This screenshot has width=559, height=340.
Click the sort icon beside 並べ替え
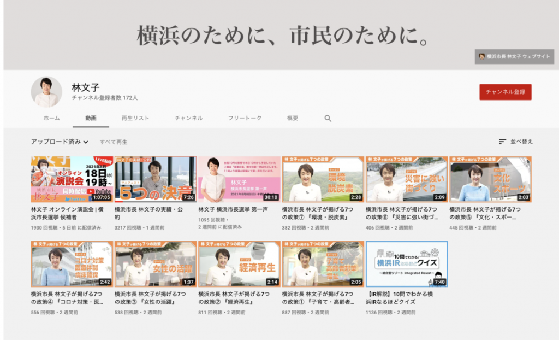[x=502, y=142]
